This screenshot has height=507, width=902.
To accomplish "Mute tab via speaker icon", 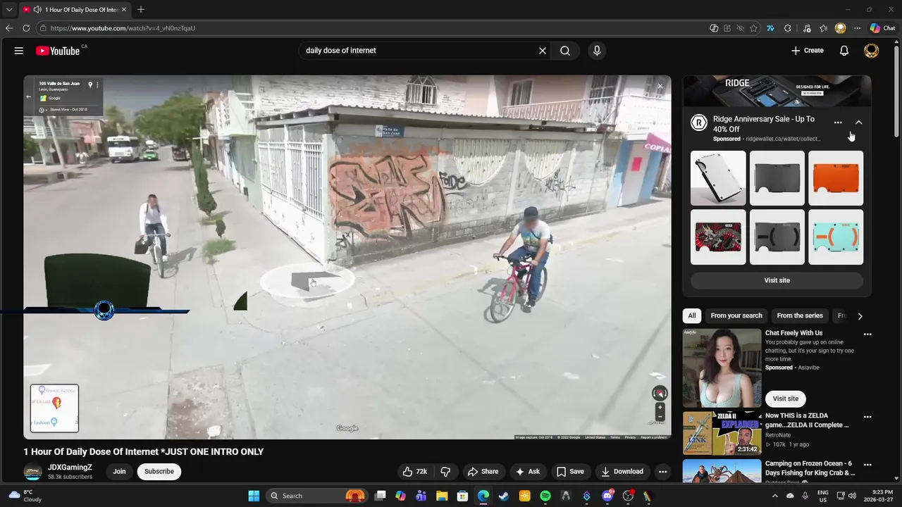I will [x=37, y=10].
